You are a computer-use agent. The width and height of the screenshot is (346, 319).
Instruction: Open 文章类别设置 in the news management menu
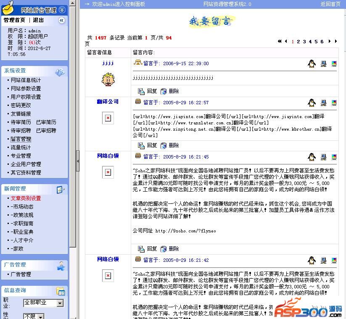click(26, 198)
